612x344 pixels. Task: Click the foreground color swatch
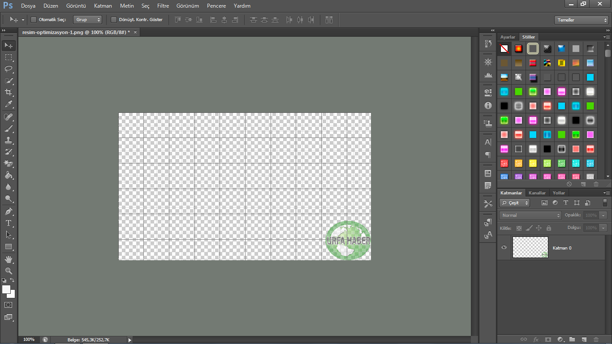pyautogui.click(x=6, y=289)
